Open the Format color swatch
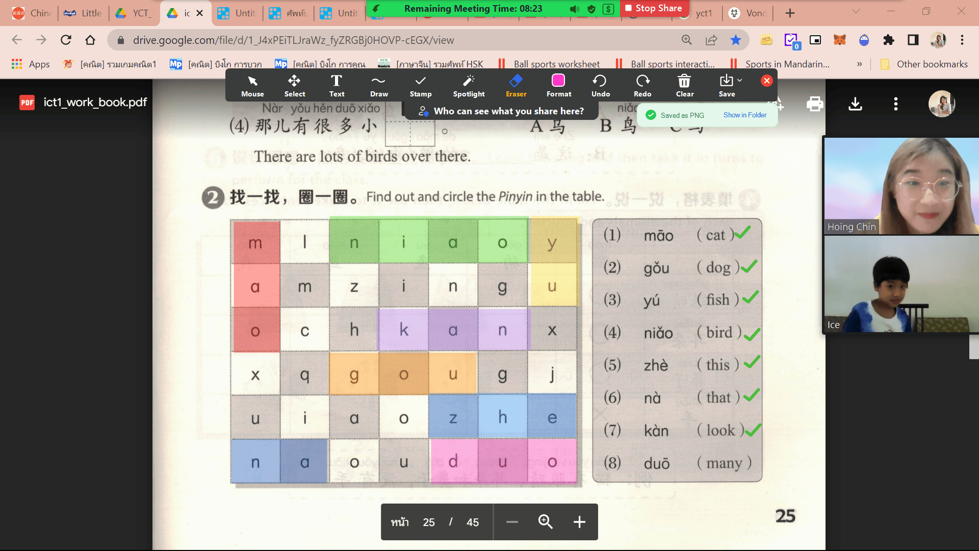Viewport: 979px width, 551px height. (x=558, y=81)
